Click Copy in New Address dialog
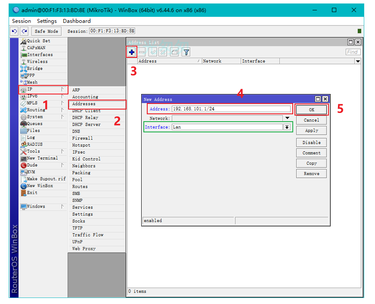The image size is (375, 304). pyautogui.click(x=311, y=163)
